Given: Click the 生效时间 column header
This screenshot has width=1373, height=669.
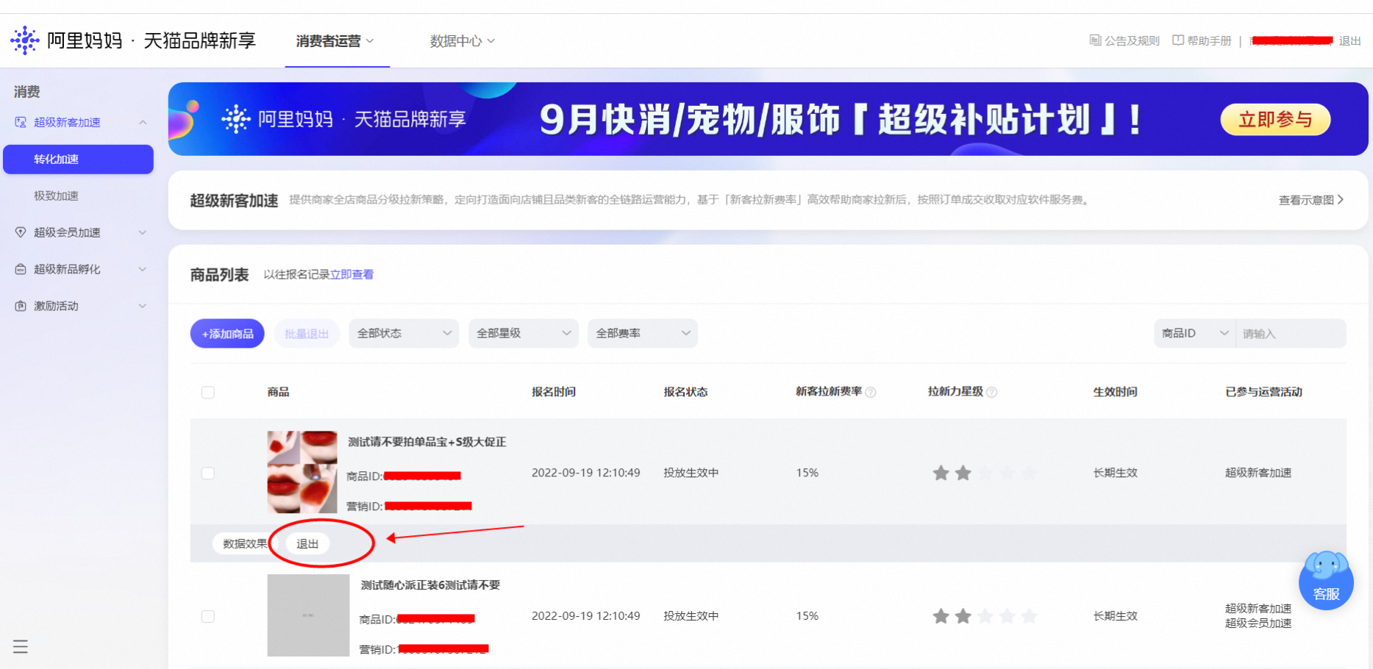Looking at the screenshot, I should click(x=1115, y=392).
